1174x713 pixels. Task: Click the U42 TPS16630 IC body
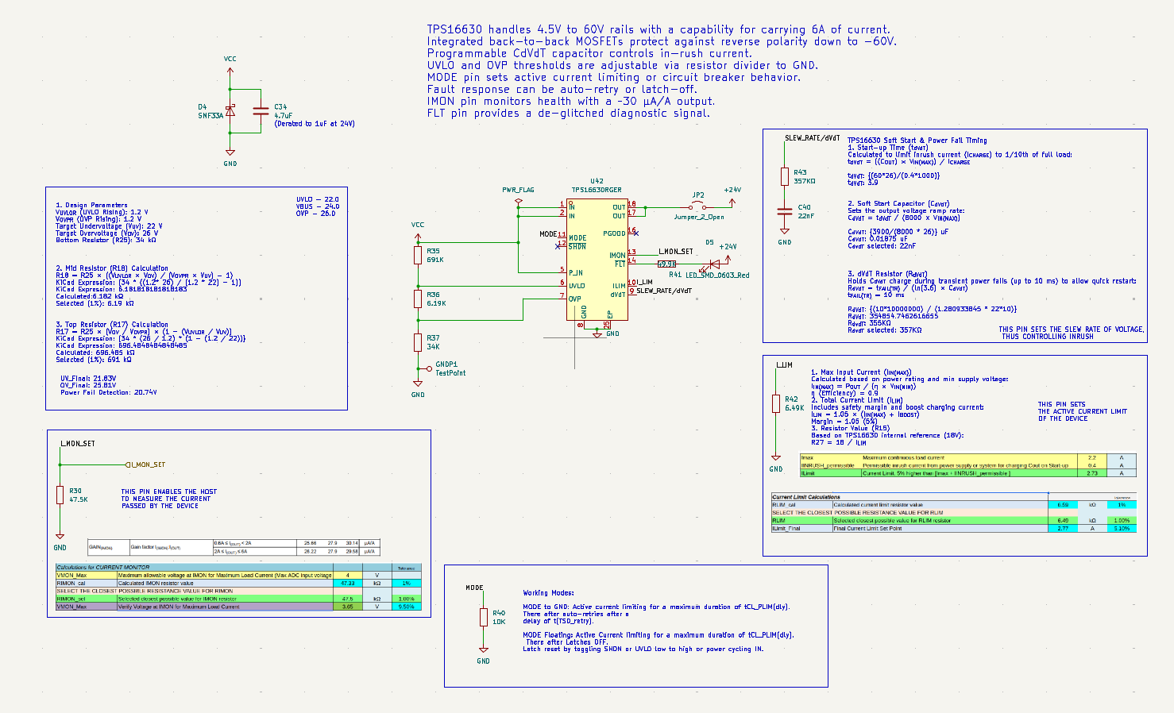(597, 260)
